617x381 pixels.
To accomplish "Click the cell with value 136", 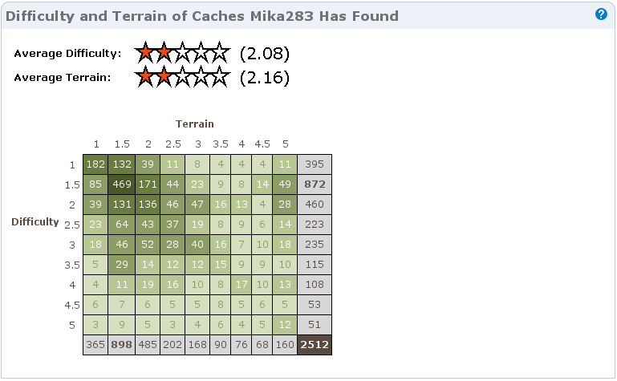I will pos(148,205).
